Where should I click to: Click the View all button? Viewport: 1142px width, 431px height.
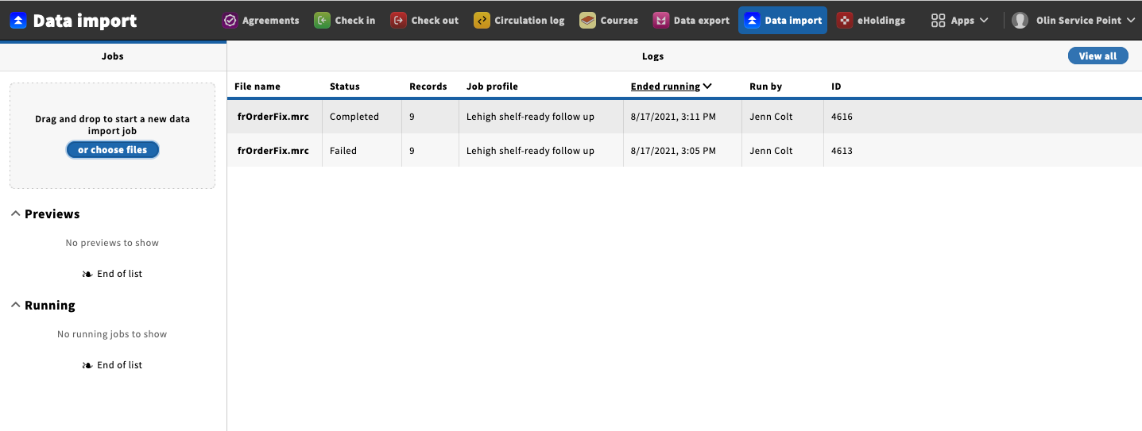[1097, 56]
